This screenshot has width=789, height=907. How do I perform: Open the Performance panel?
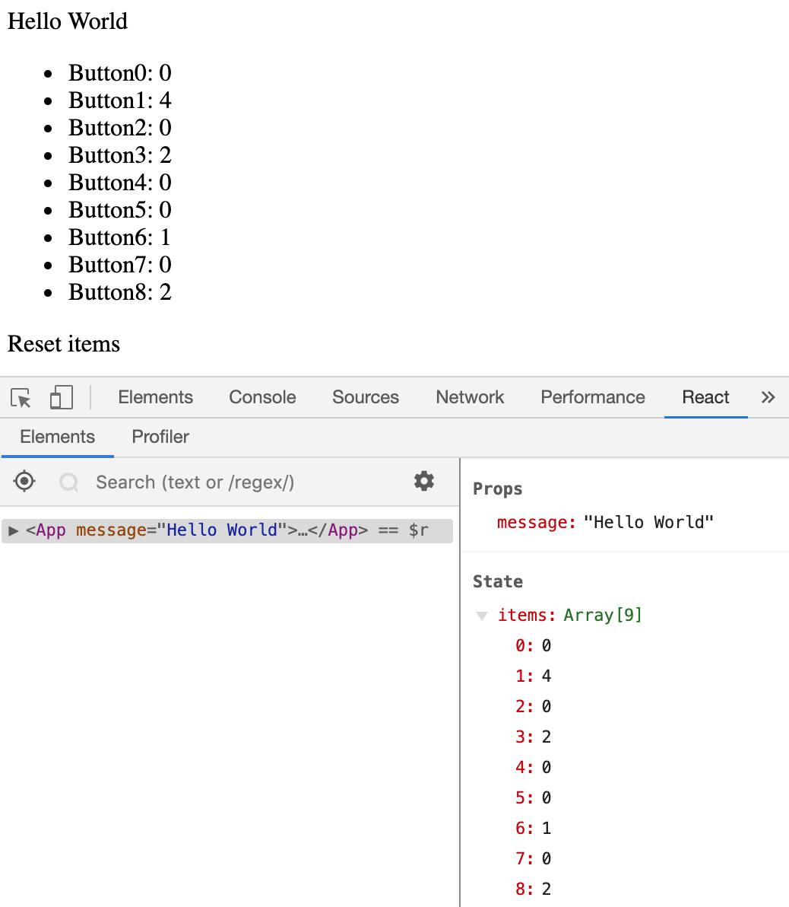pos(592,396)
